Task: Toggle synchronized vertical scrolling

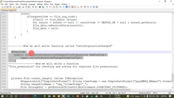Action: (54, 7)
